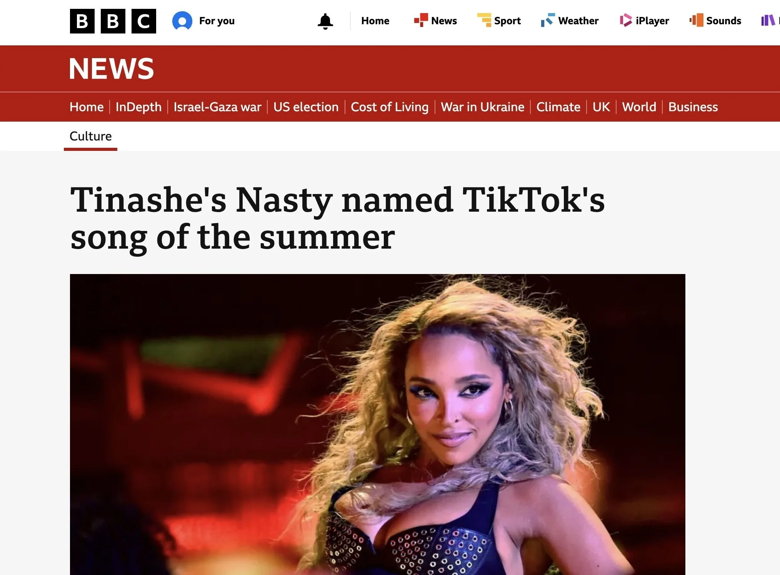Click the orange Sounds icon

point(697,20)
